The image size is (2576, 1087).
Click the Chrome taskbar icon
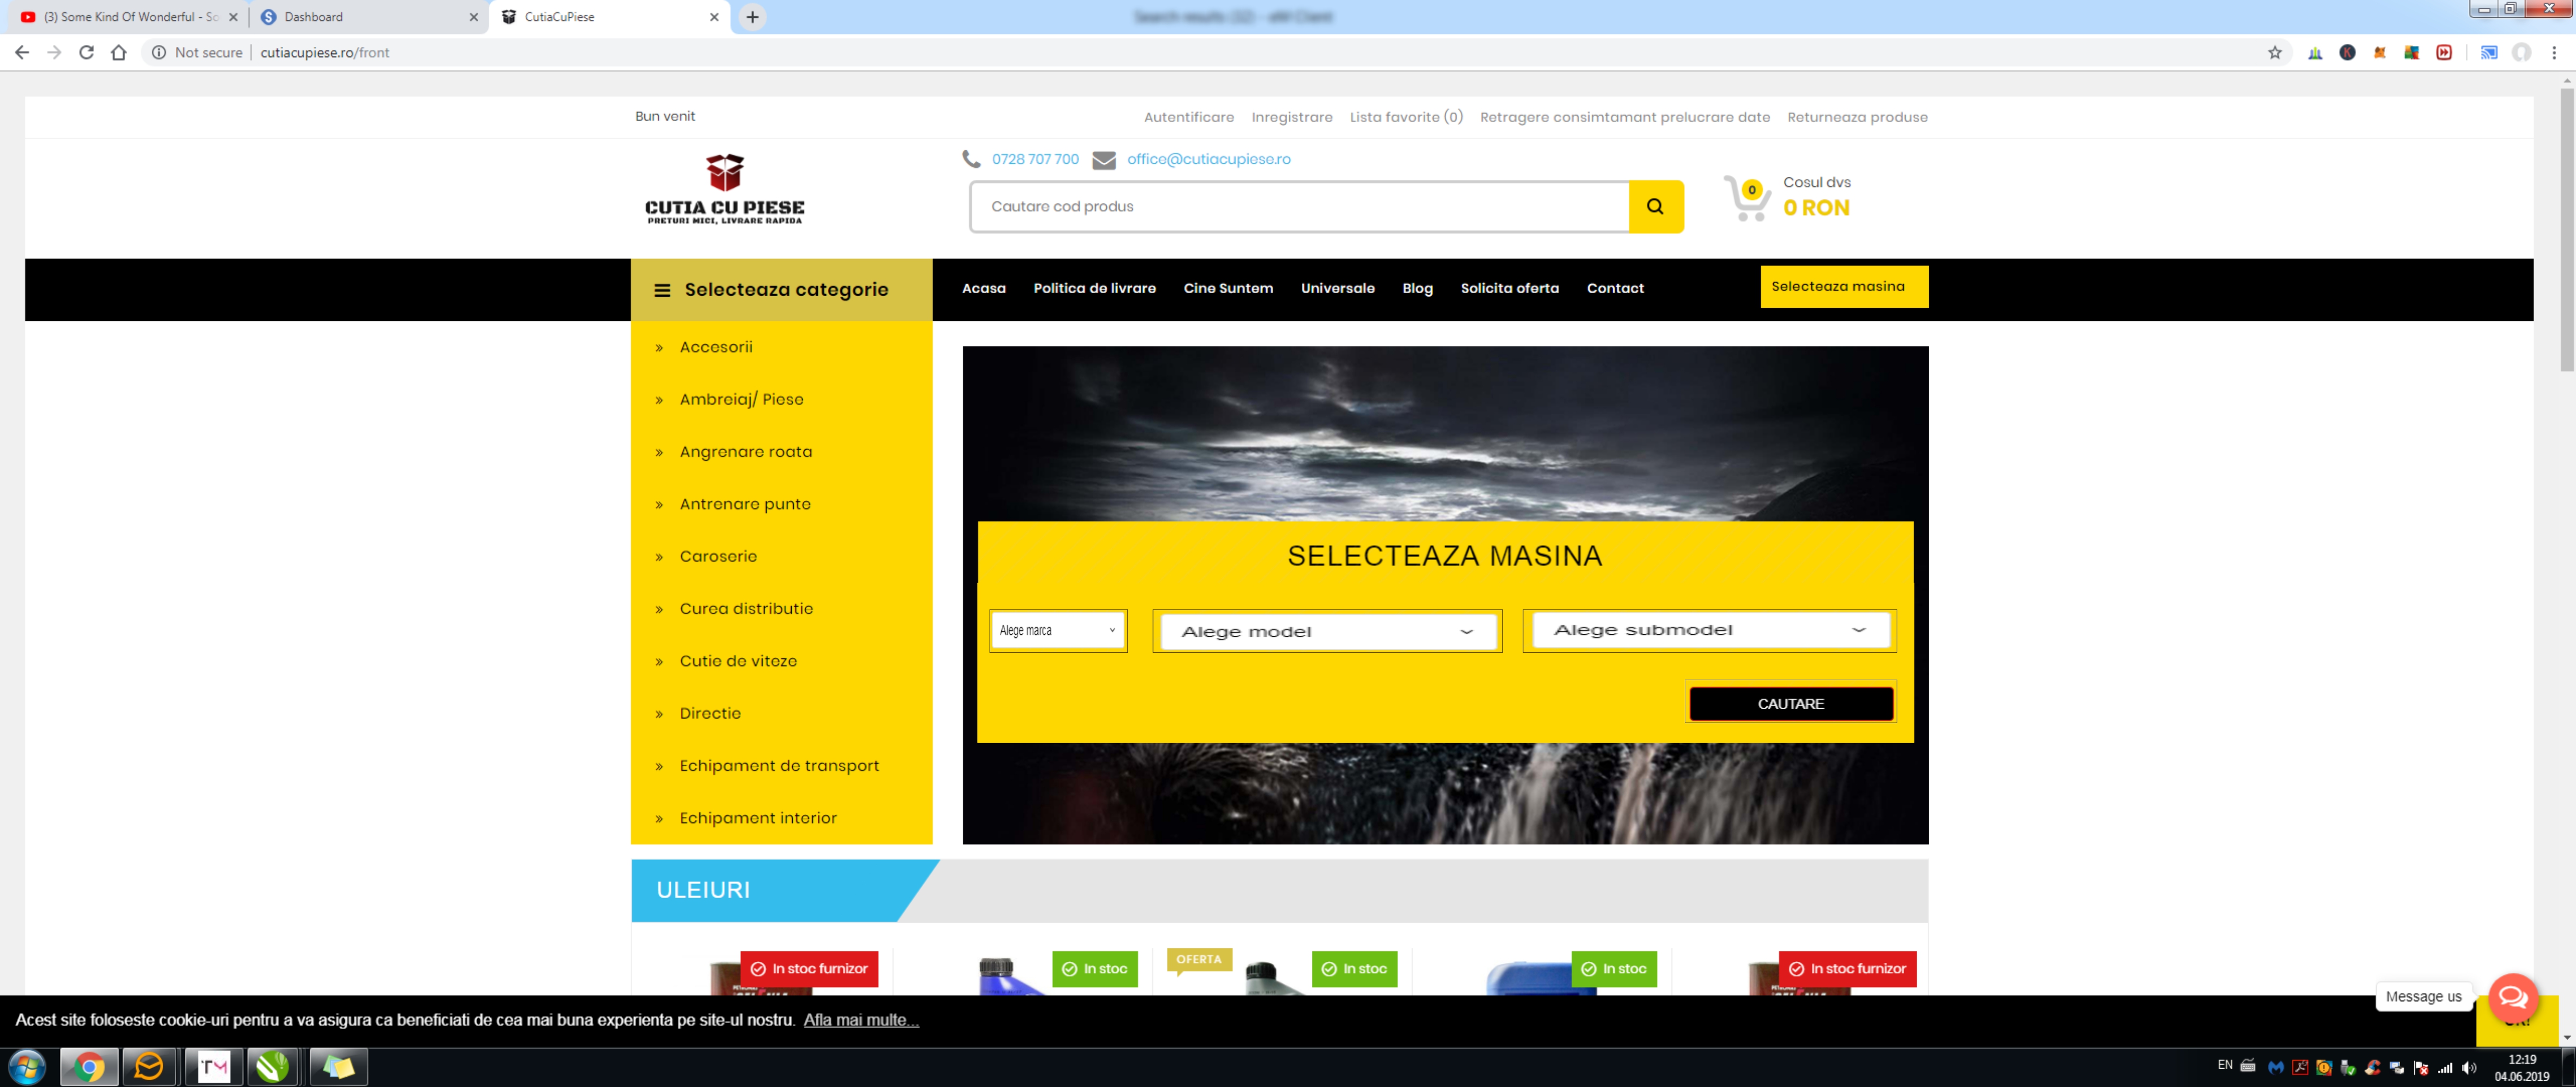[x=89, y=1067]
